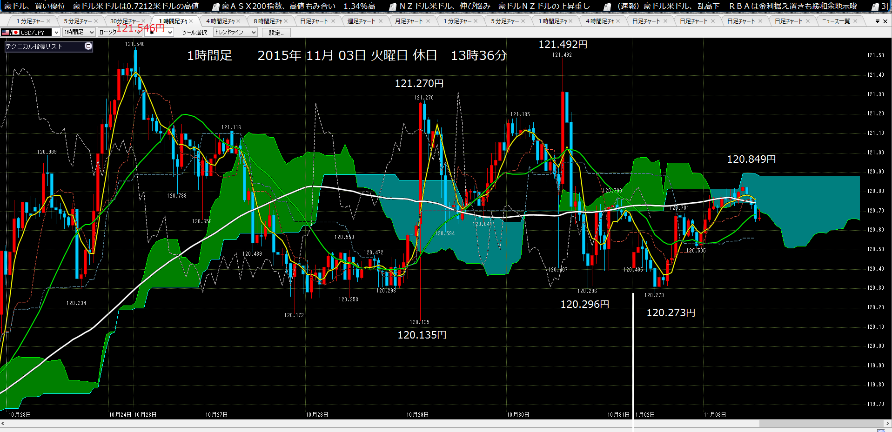Close the 月足チャート tab
892x432 pixels.
click(428, 21)
